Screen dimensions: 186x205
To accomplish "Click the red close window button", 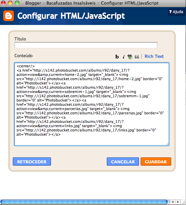I will [3, 3].
